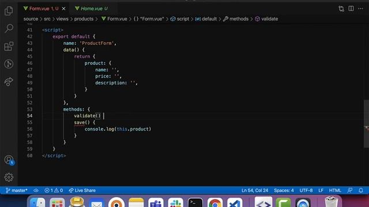The width and height of the screenshot is (369, 207).
Task: Click the HTML language mode selector
Action: [x=335, y=190]
